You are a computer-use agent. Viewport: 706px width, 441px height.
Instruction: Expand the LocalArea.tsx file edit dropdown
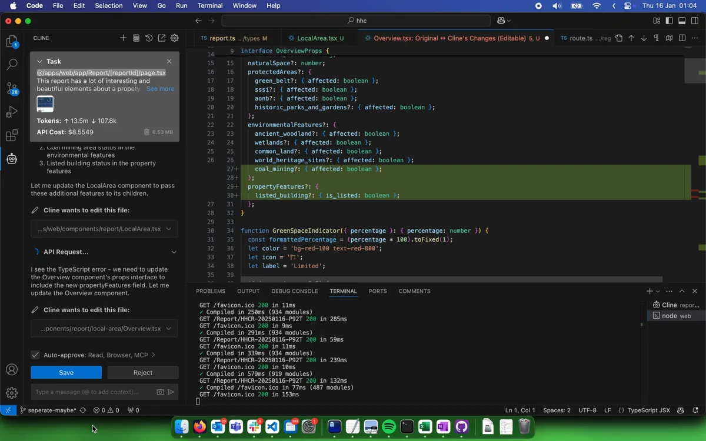[169, 229]
